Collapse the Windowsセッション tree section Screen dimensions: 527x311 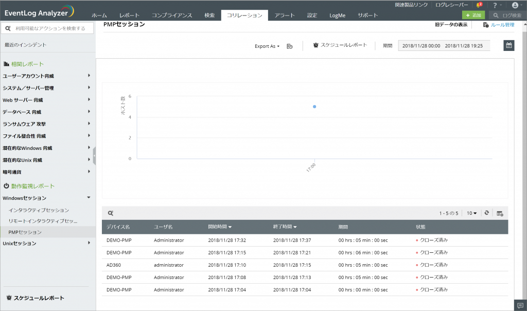pos(89,198)
